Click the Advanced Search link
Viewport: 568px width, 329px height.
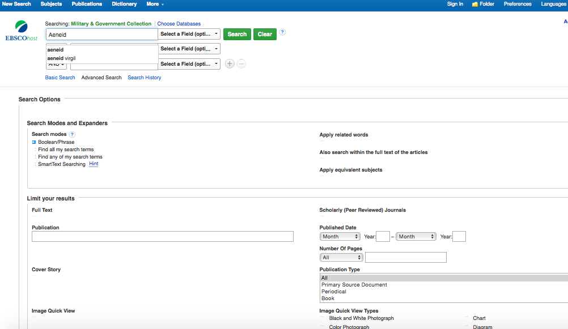tap(101, 78)
